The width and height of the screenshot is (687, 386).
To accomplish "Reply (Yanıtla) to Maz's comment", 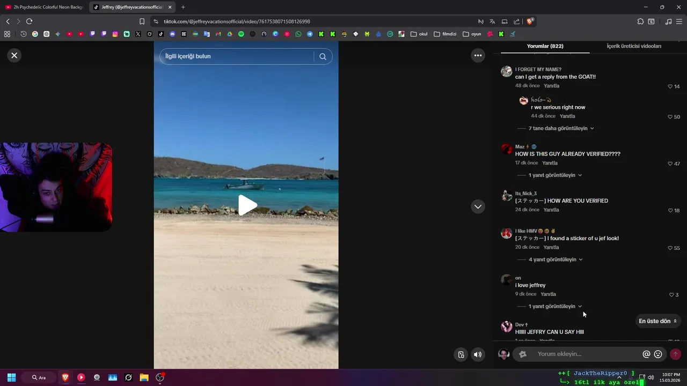I will coord(550,163).
